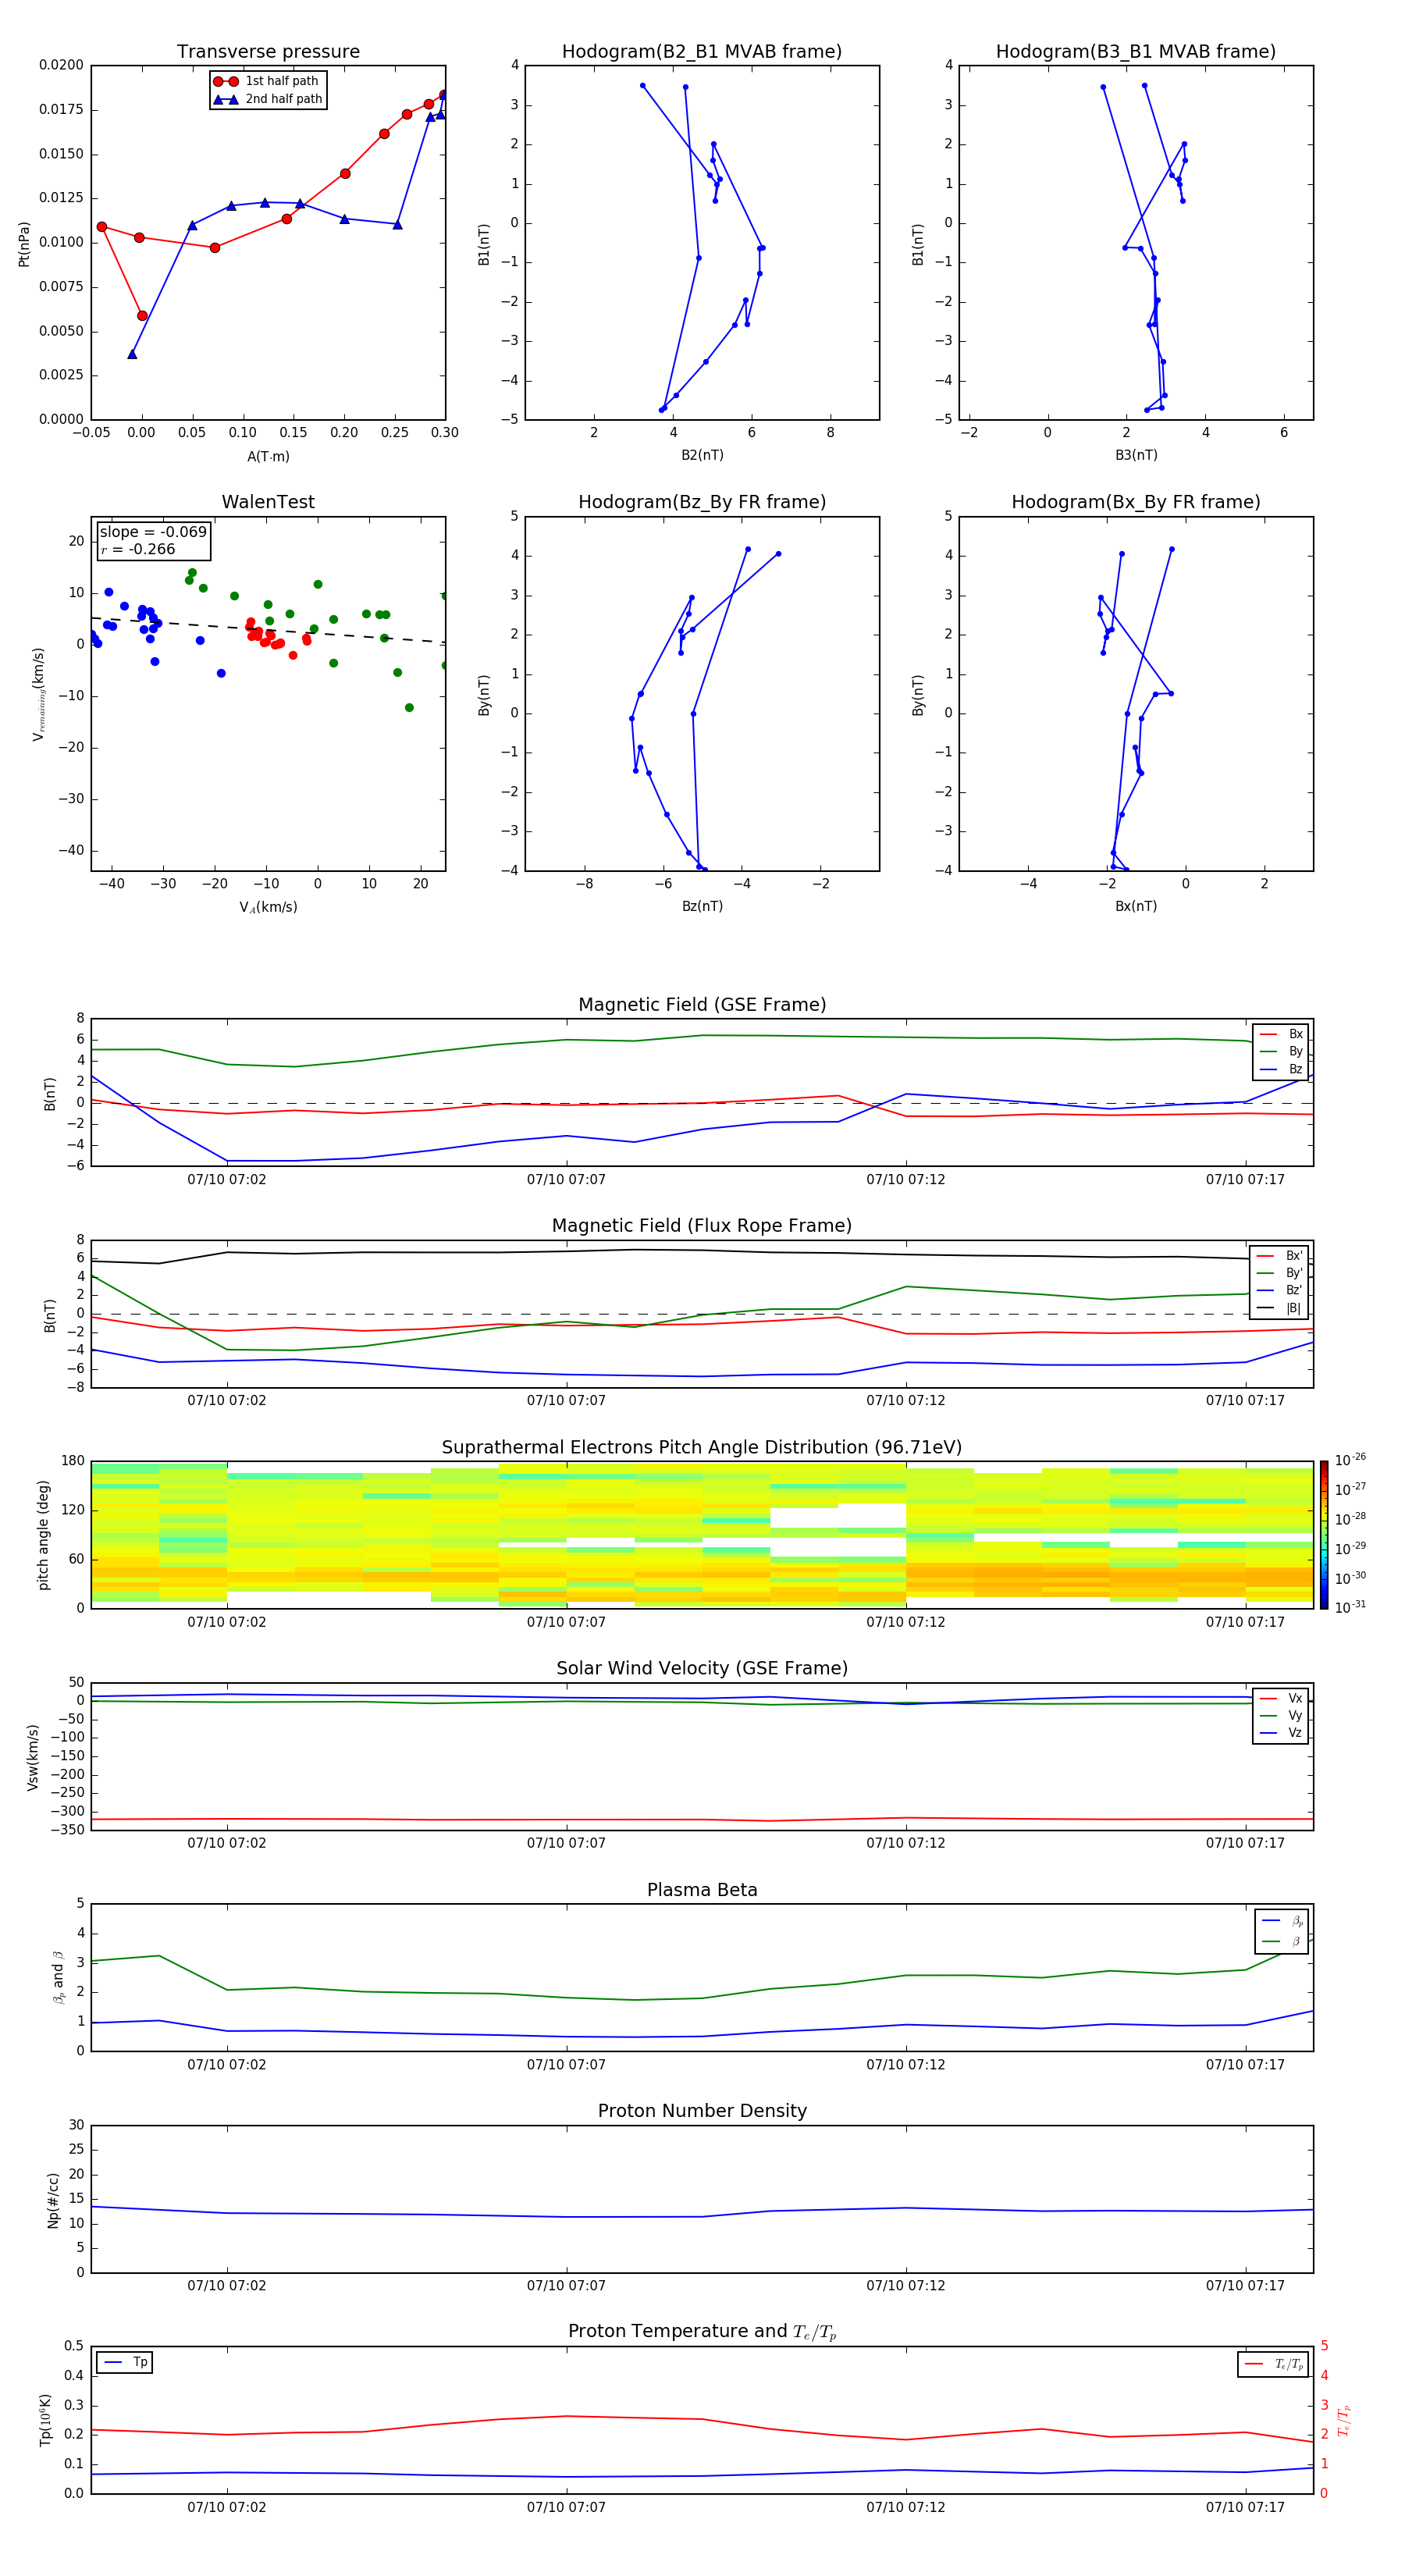Screen dimensions: 1405x2576
Task: Click the 'WalenTest' plot title
Action: coord(268,502)
